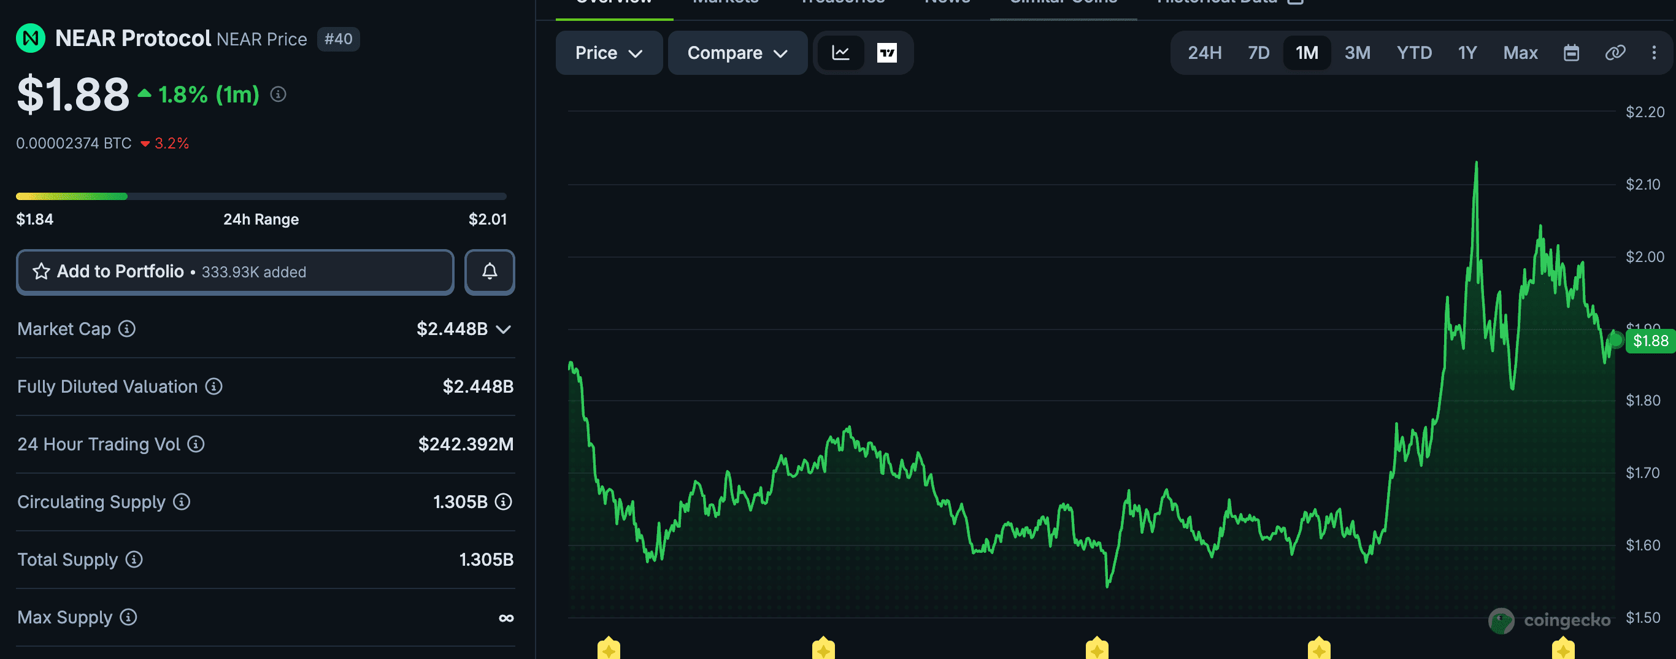Click the $1.60 axis label
Viewport: 1676px width, 659px height.
click(x=1643, y=545)
